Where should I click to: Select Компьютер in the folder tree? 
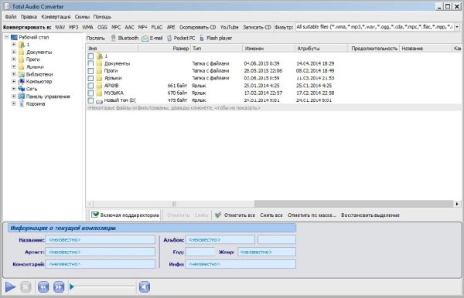click(39, 82)
